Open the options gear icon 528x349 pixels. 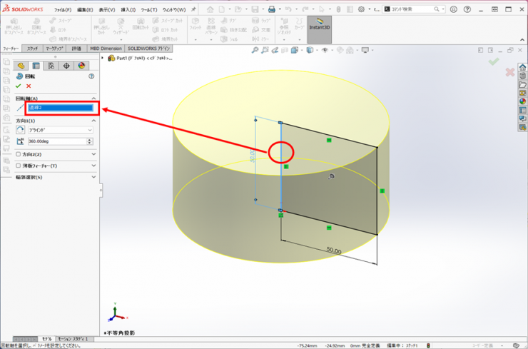pyautogui.click(x=361, y=9)
